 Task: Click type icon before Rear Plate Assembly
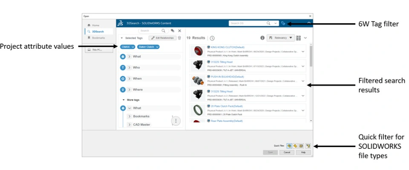[208, 121]
